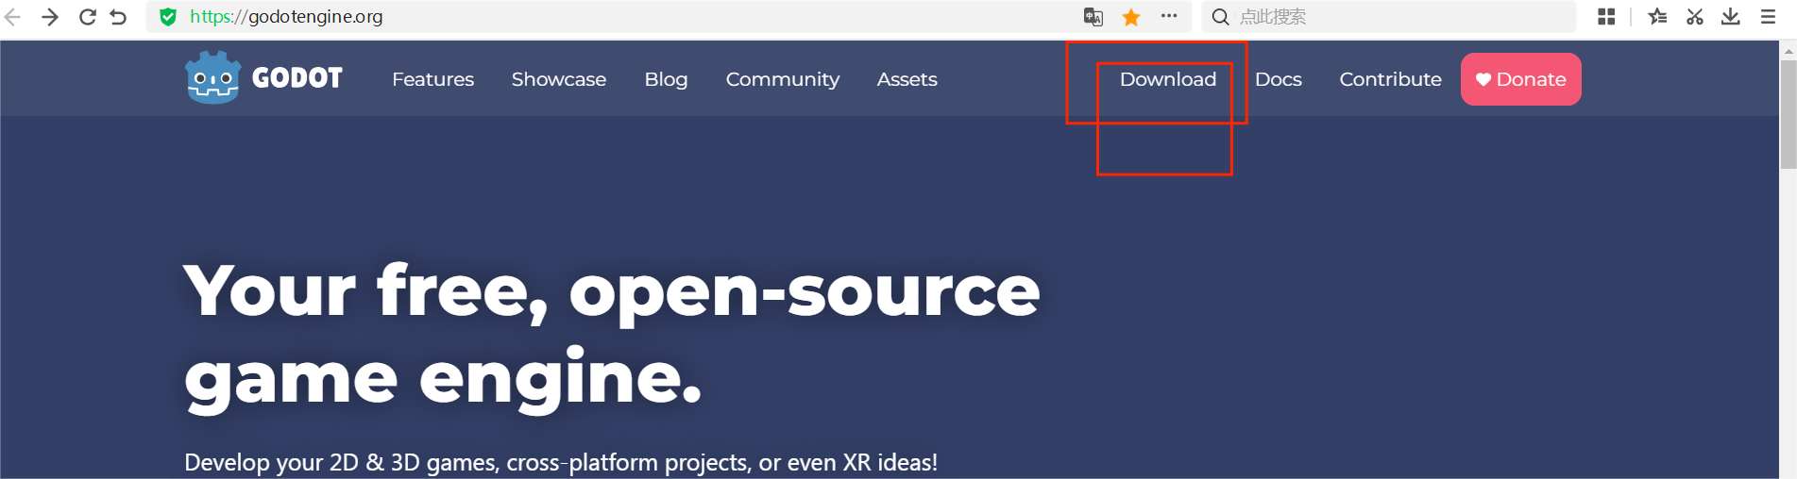Open the browser hamburger menu

1769,17
